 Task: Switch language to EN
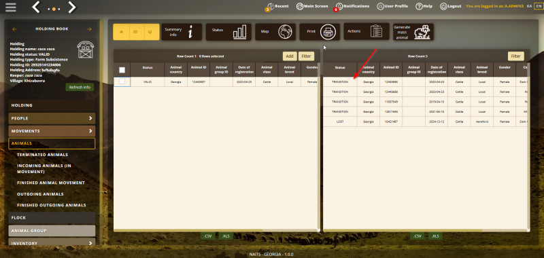tap(538, 6)
